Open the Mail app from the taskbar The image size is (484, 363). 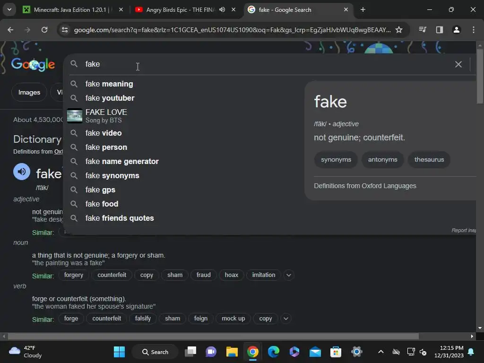315,352
